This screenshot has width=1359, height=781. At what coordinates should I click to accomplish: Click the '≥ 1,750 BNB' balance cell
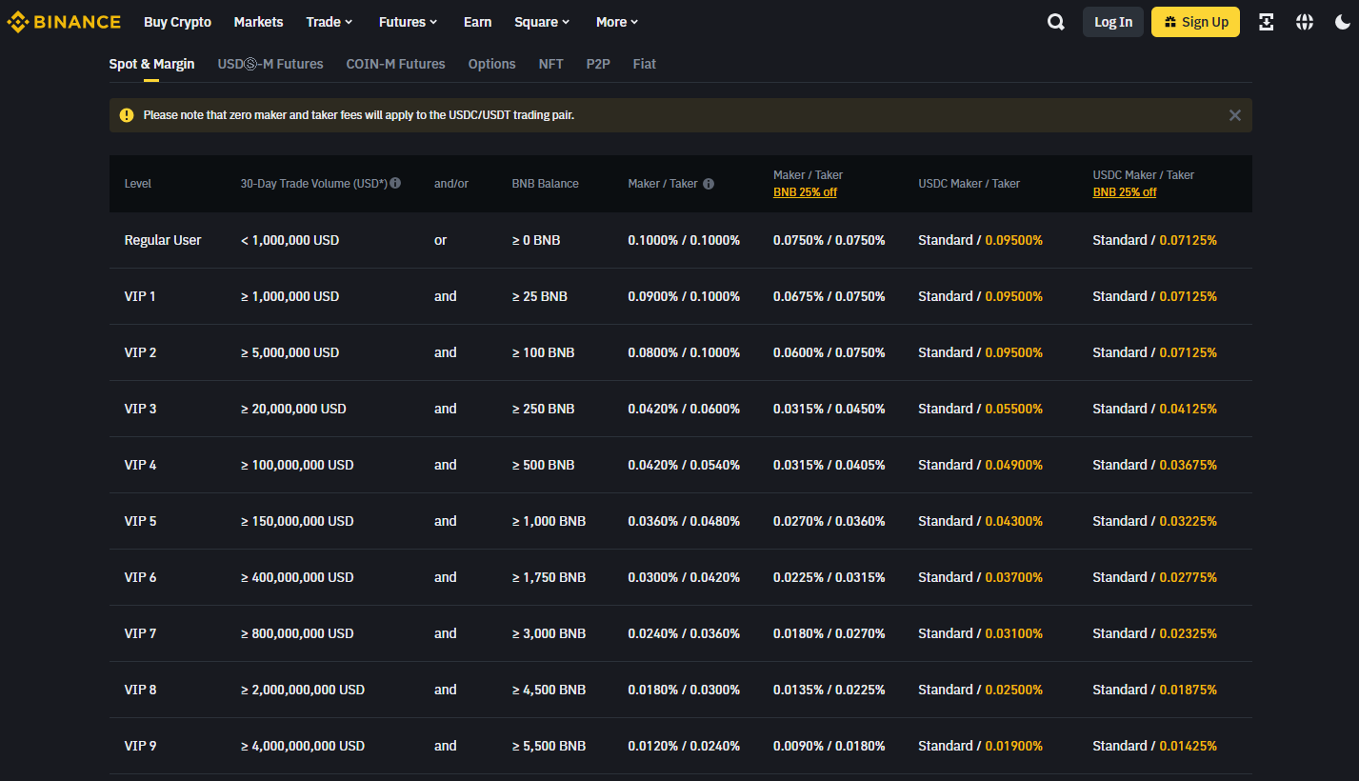[550, 577]
